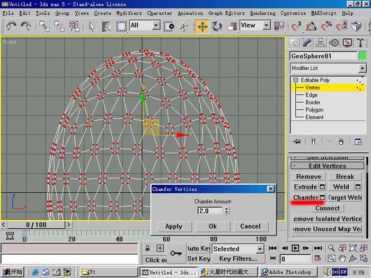
Task: Open the Utilities hammer panel
Action: pyautogui.click(x=360, y=43)
